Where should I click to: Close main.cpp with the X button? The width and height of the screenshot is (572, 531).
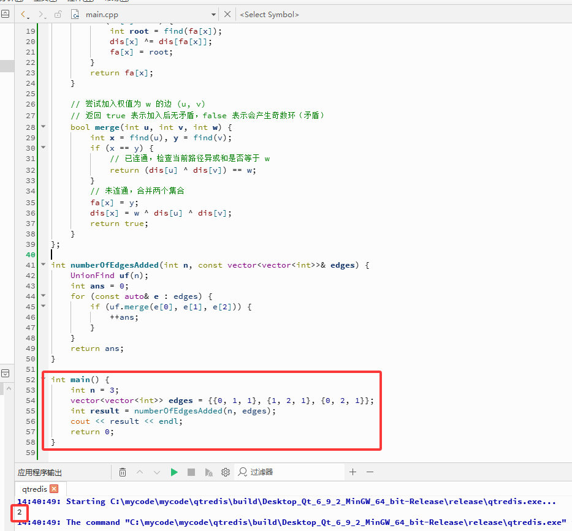pyautogui.click(x=227, y=14)
